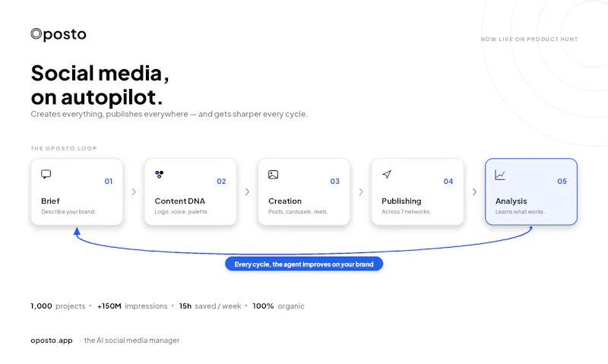608x364 pixels.
Task: Click the 'Creates everything, publishes everywhere' subtitle
Action: pyautogui.click(x=169, y=114)
